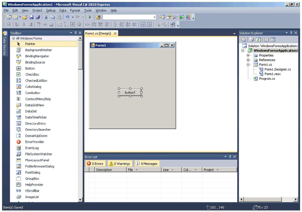Click the New Project toolbar icon
Screen dimensions: 302x212
[x=9, y=17]
